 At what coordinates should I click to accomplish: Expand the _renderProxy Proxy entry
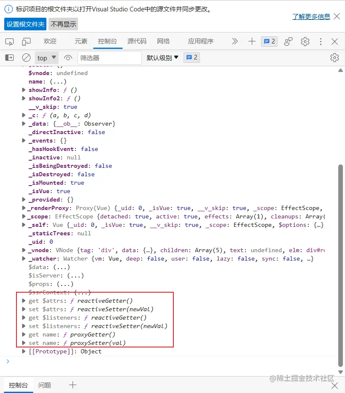(x=24, y=208)
